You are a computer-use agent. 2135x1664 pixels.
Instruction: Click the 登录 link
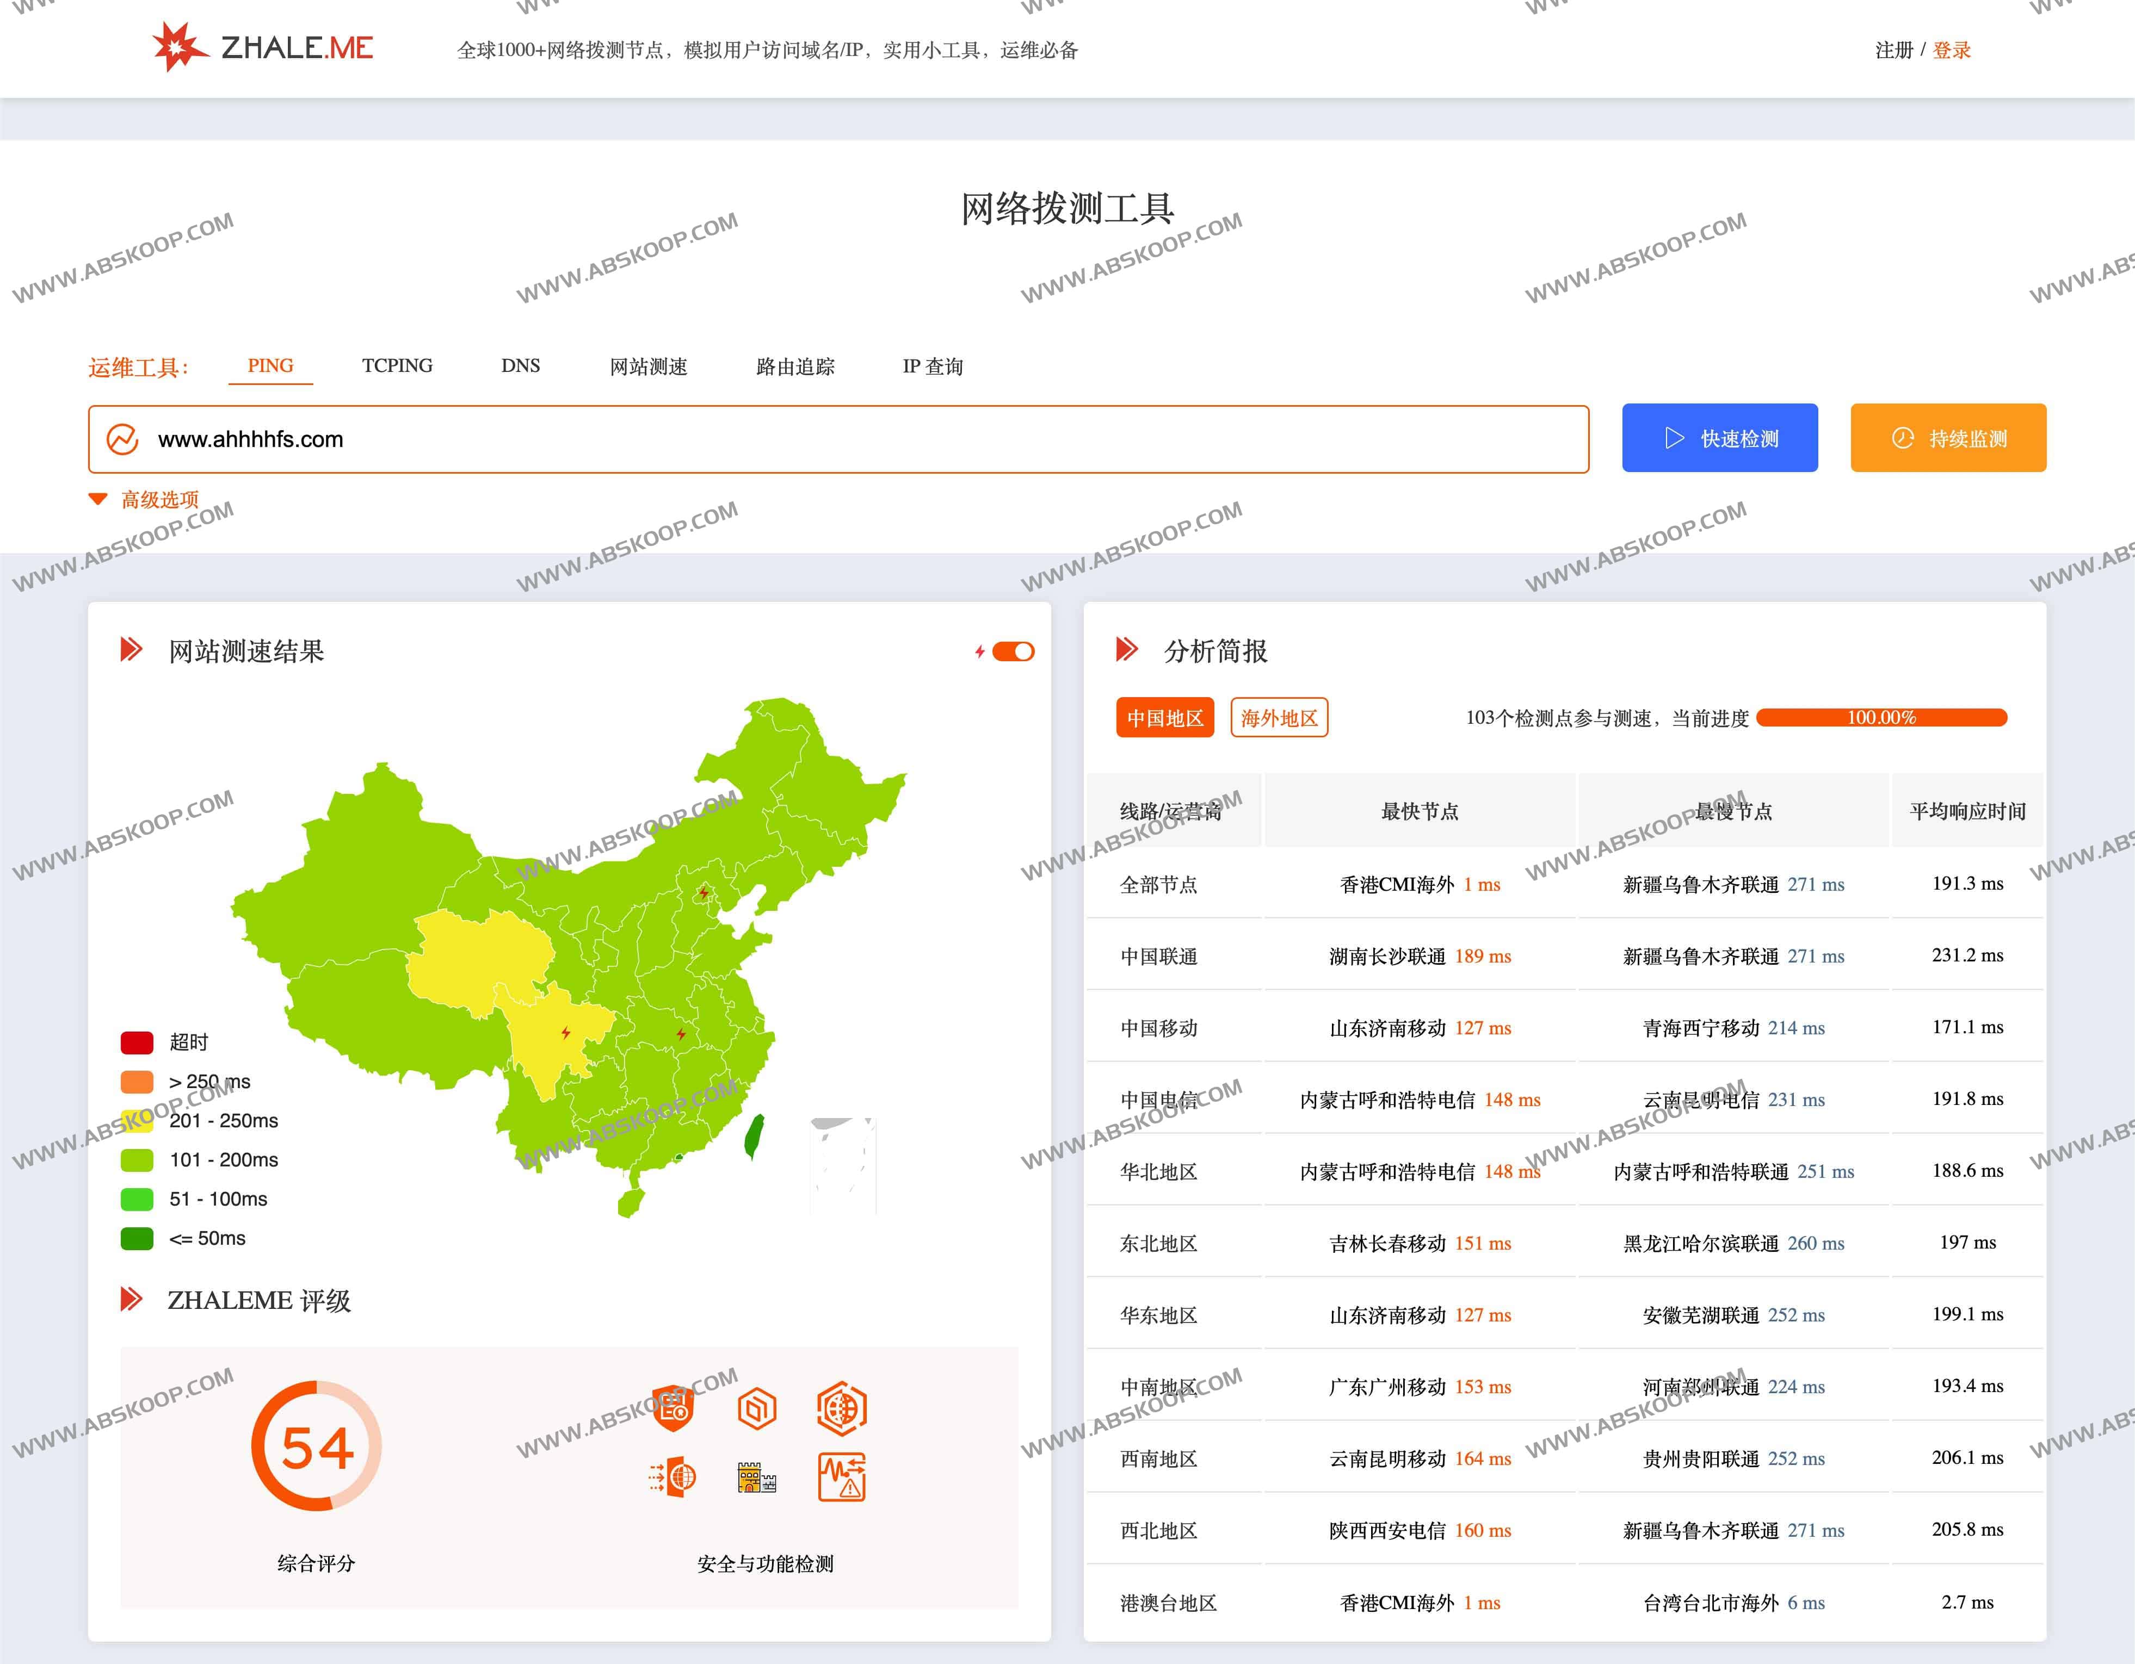pyautogui.click(x=1951, y=50)
